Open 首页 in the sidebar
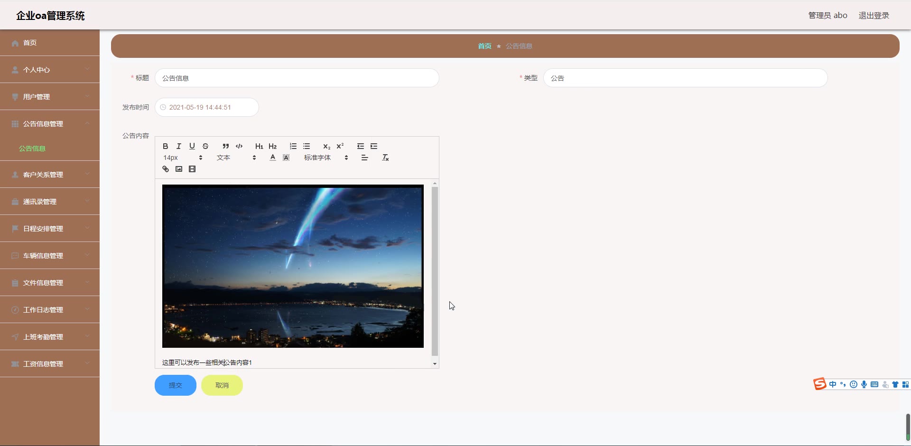 [x=50, y=43]
